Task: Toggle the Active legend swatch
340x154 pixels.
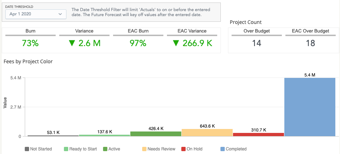Action: 105,149
